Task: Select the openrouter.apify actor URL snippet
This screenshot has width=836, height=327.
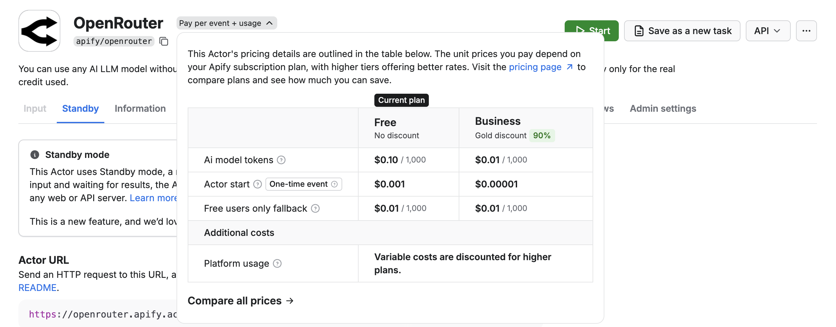Action: click(x=98, y=314)
